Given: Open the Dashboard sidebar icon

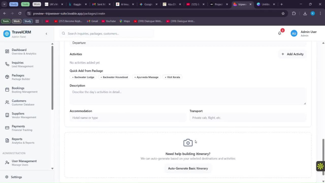Looking at the screenshot, I should tap(7, 51).
